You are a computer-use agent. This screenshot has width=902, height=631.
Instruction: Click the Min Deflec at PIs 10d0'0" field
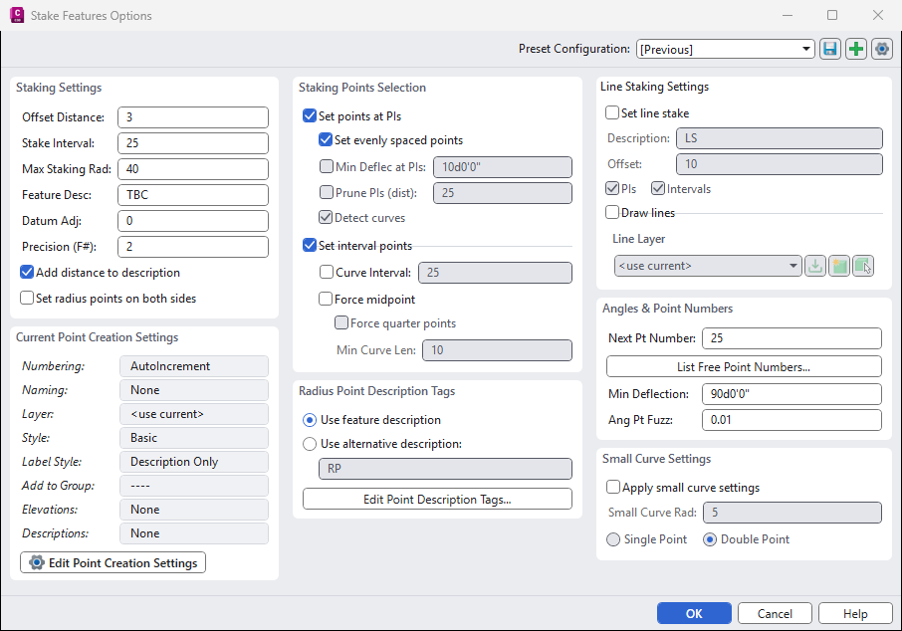503,167
